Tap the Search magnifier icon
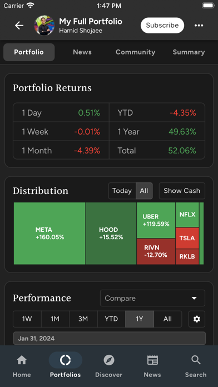The image size is (218, 387). [196, 360]
